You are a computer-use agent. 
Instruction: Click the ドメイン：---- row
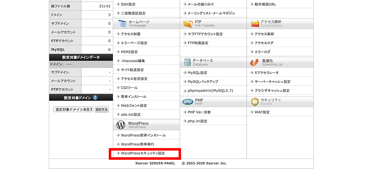[81, 65]
